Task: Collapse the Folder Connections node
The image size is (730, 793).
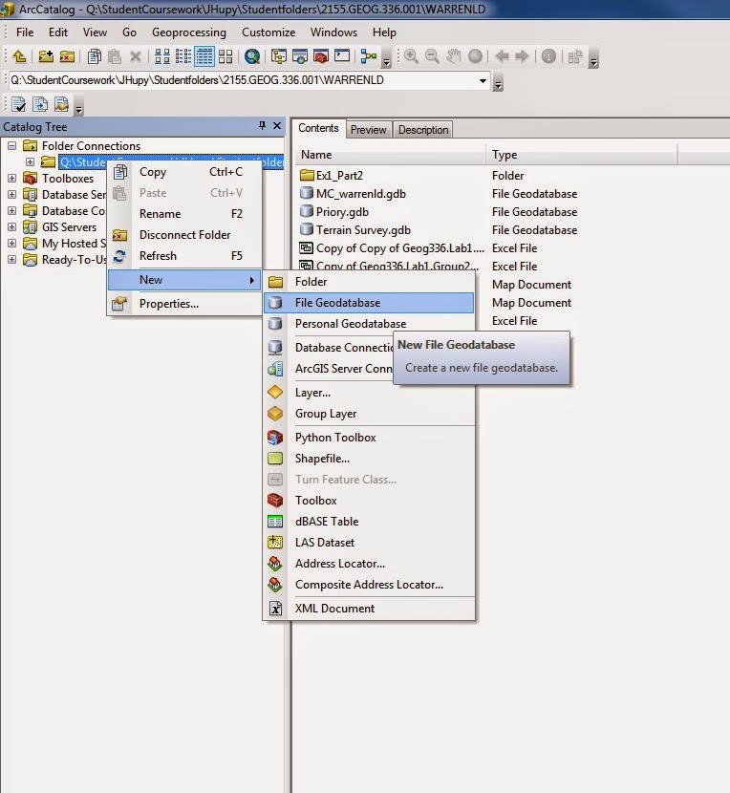Action: 11,146
